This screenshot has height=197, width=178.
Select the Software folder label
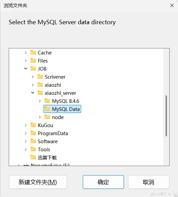coord(48,142)
